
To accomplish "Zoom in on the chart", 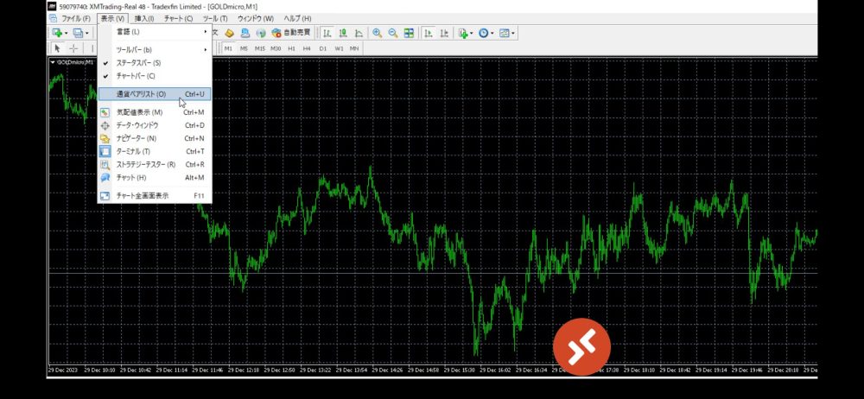I will [x=377, y=33].
